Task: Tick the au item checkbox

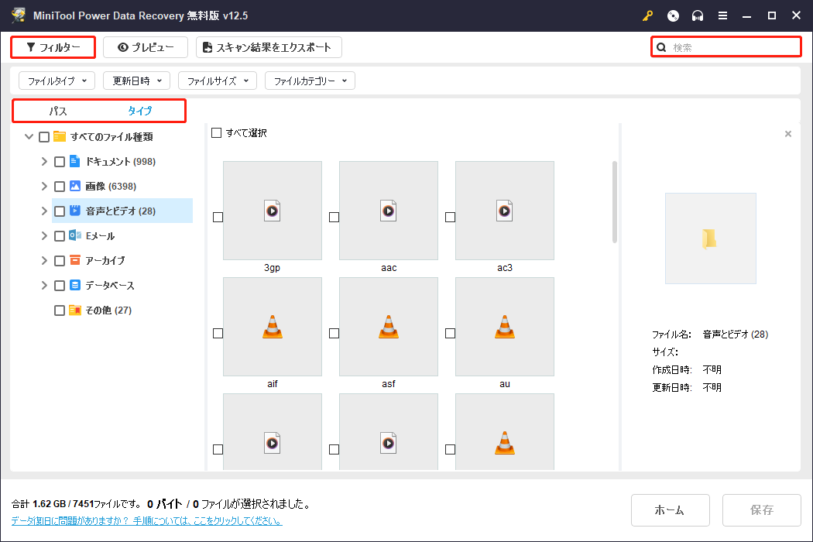Action: click(450, 333)
